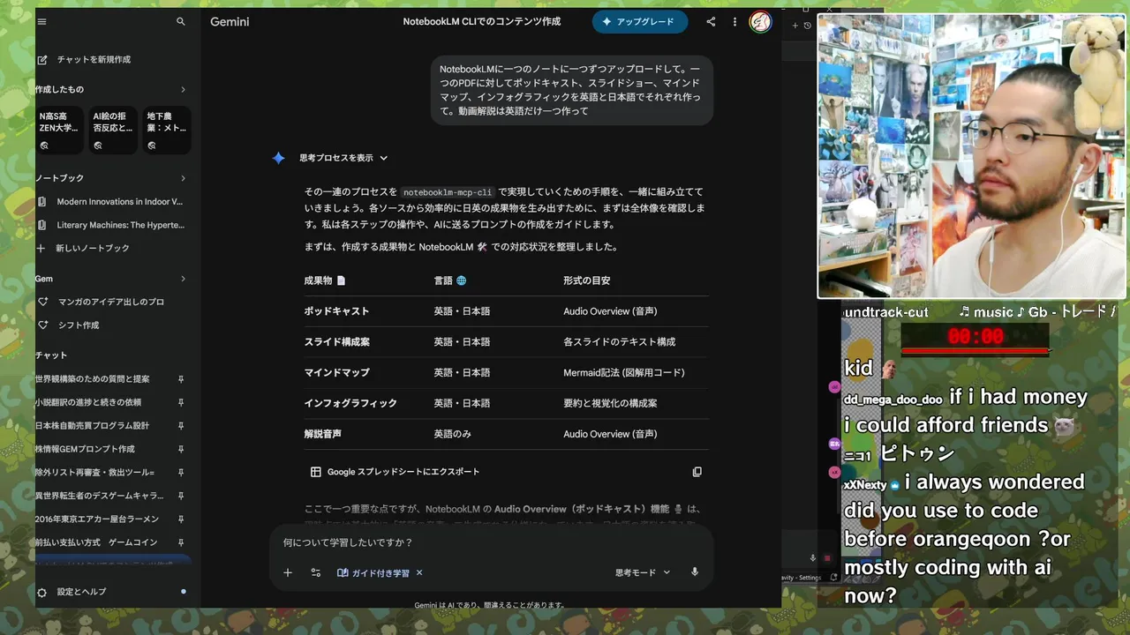Image resolution: width=1130 pixels, height=635 pixels.
Task: Open chat 除外リスト再審査・救出ツール
Action: click(x=95, y=472)
